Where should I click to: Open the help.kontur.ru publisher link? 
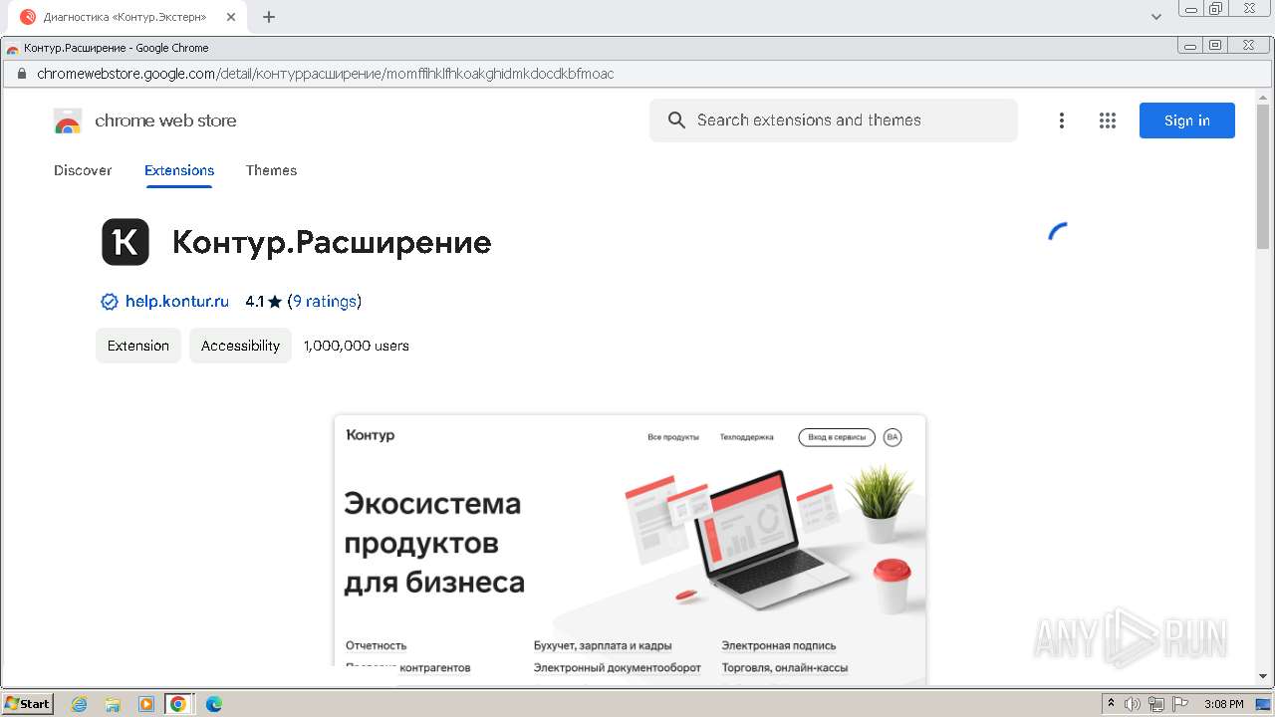pos(177,302)
